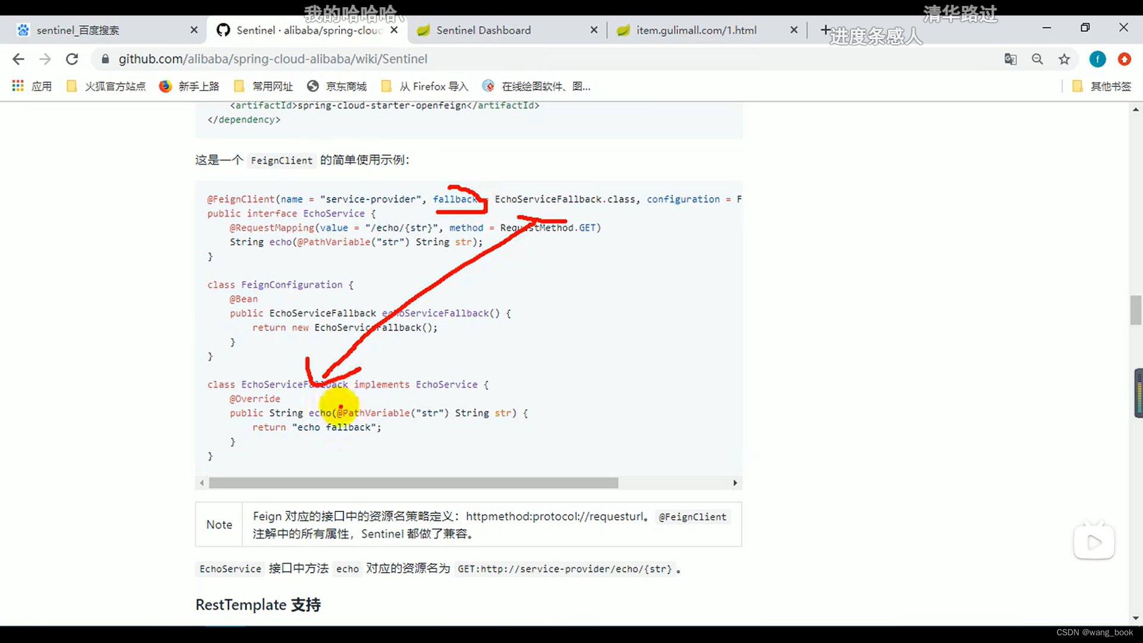This screenshot has height=643, width=1143.
Task: Click the browser profile avatar icon
Action: click(x=1097, y=59)
